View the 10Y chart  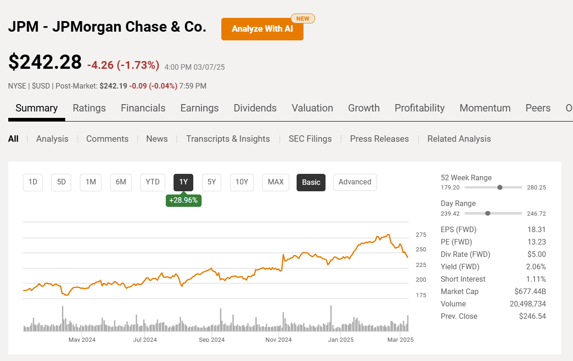tap(242, 182)
